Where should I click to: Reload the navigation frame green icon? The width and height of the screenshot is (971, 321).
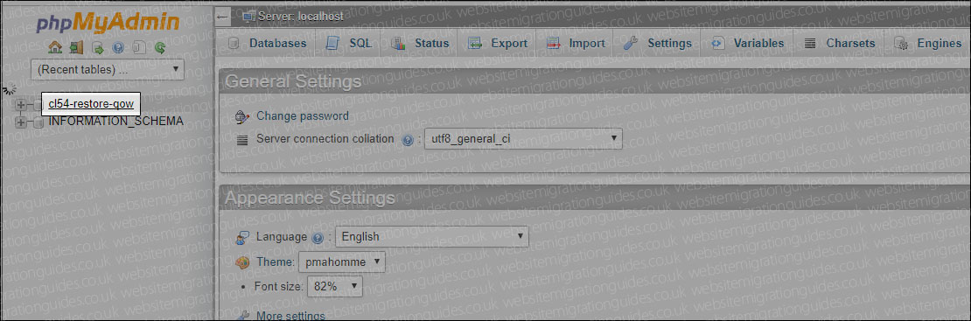pos(160,48)
